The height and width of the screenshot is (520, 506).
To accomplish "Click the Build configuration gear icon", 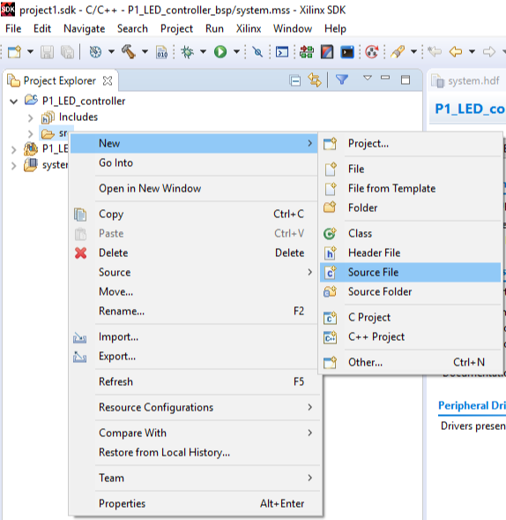I will [x=96, y=52].
